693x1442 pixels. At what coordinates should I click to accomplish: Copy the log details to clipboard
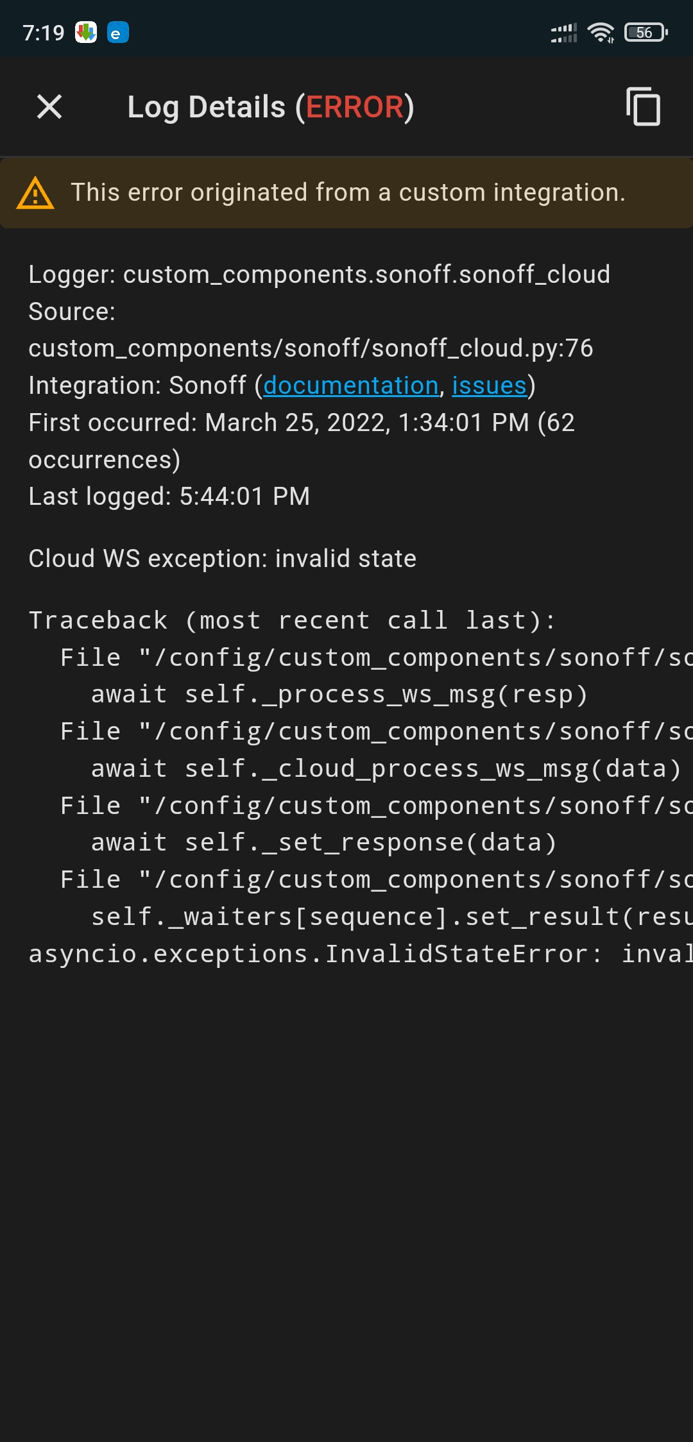642,106
